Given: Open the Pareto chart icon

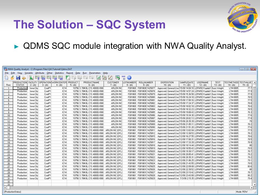Looking at the screenshot, I should click(68, 78).
